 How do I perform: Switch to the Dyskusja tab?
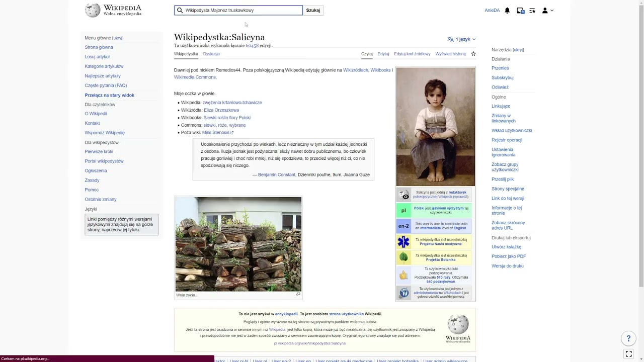point(211,54)
